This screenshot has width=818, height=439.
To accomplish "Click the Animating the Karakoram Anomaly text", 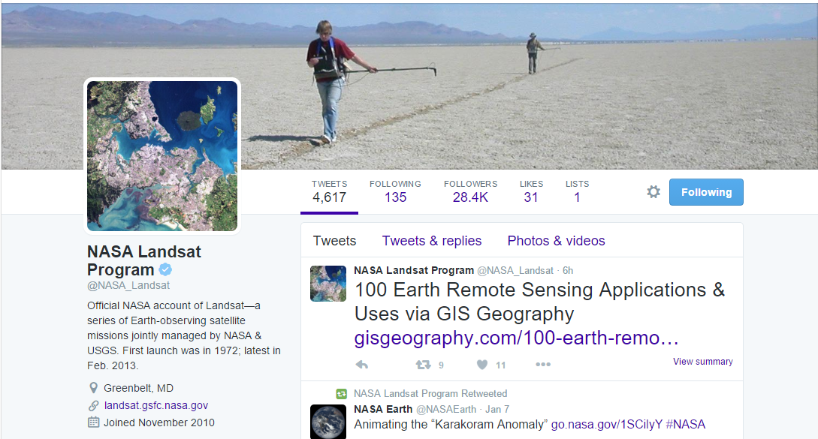I will (451, 425).
